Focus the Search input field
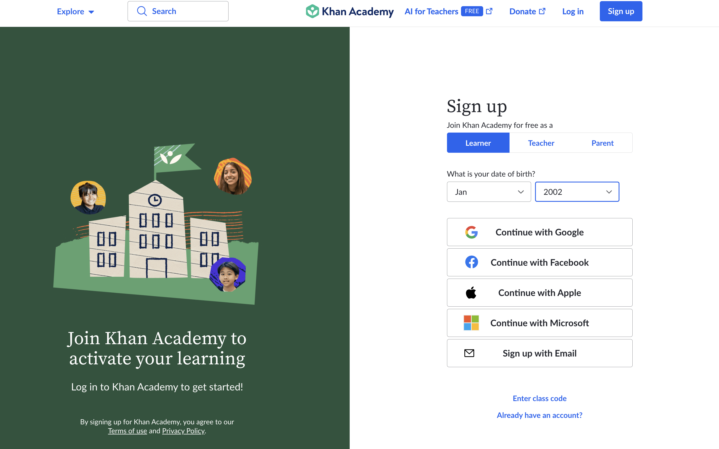This screenshot has width=719, height=449. click(x=178, y=11)
